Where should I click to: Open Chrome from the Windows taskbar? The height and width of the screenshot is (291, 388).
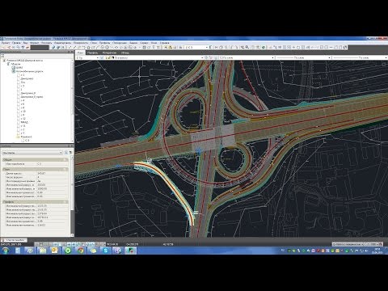81,251
